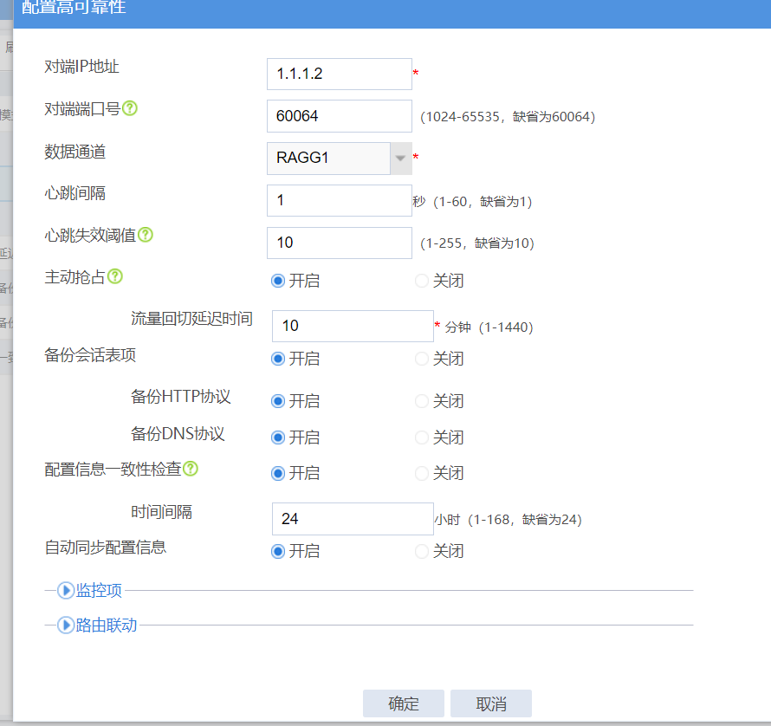Select 关闭 for 备份DNS协议
The height and width of the screenshot is (726, 771).
(x=421, y=438)
